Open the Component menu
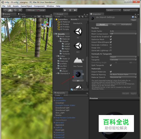The height and width of the screenshot is (139, 141). 39,6
